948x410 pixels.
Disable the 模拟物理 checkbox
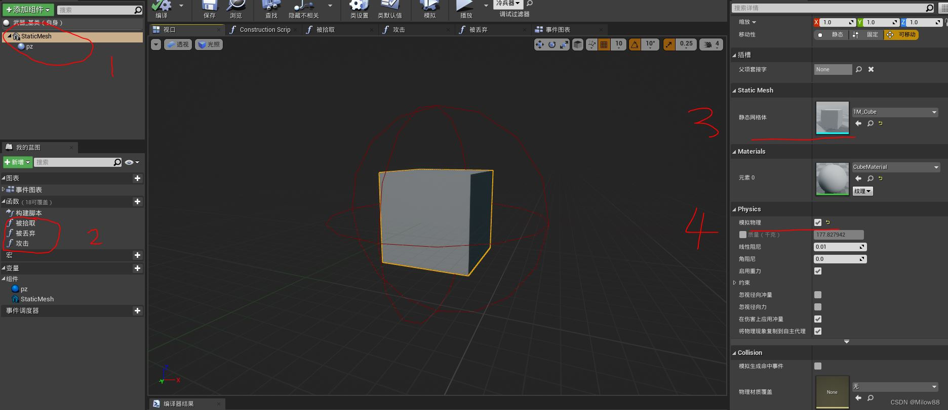point(817,222)
